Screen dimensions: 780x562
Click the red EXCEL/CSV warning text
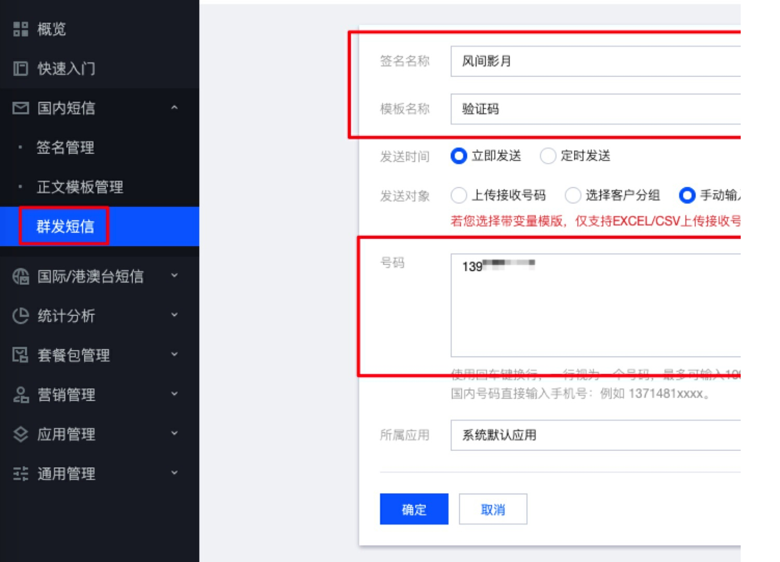click(596, 221)
